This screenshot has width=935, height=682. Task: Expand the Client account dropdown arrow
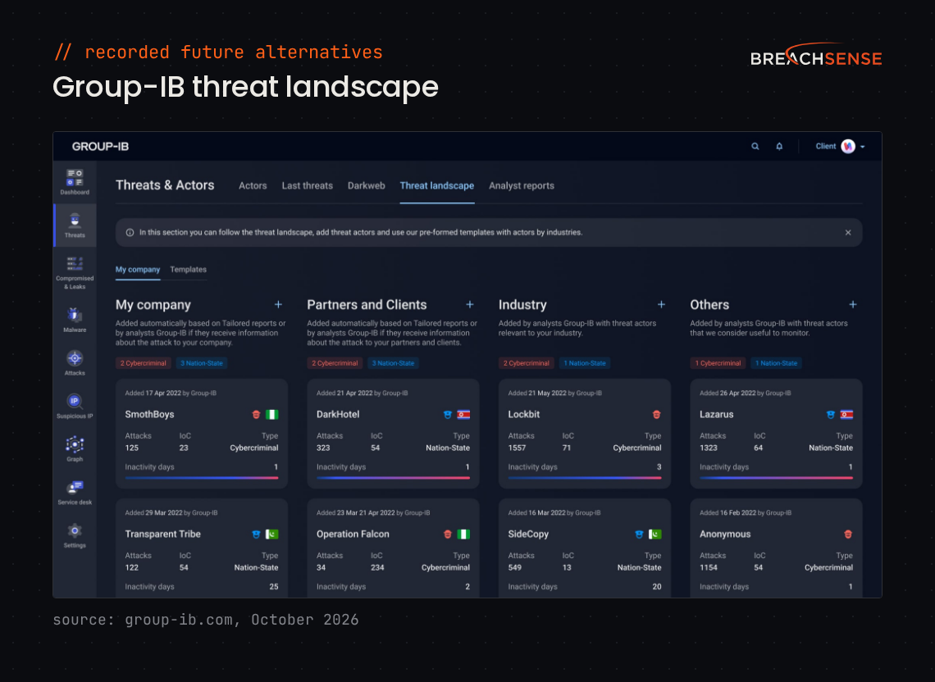(862, 147)
